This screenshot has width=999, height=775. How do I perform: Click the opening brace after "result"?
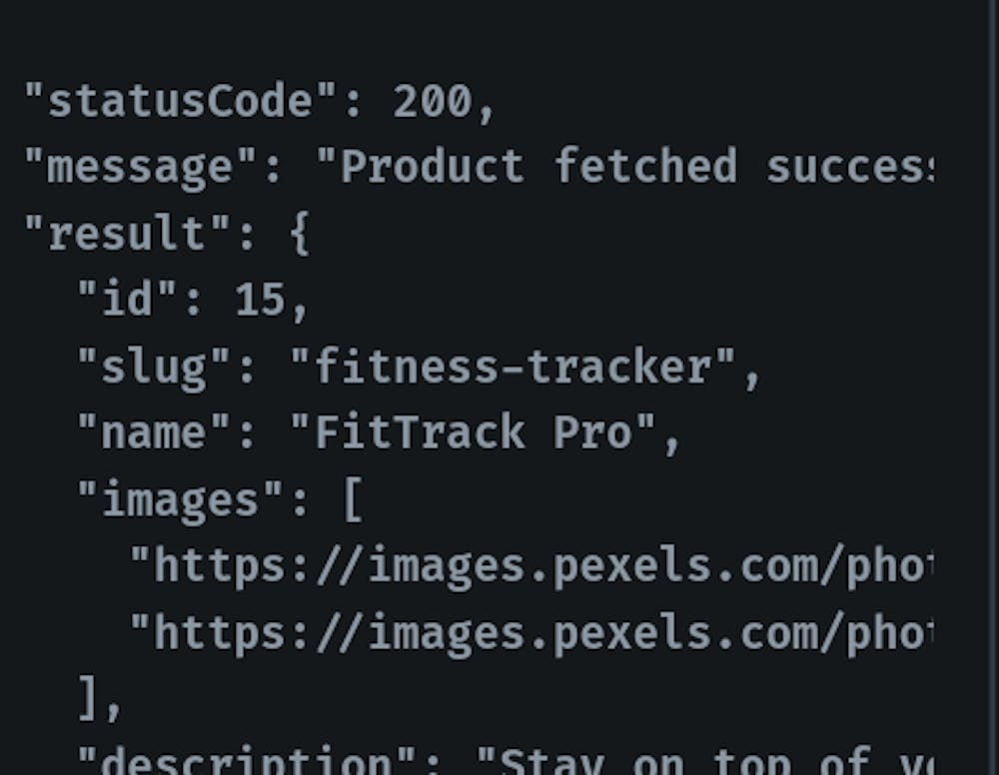[299, 234]
